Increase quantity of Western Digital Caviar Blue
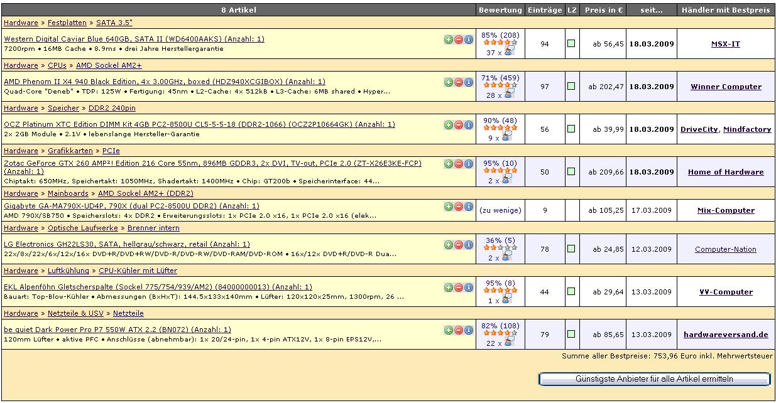 (448, 40)
